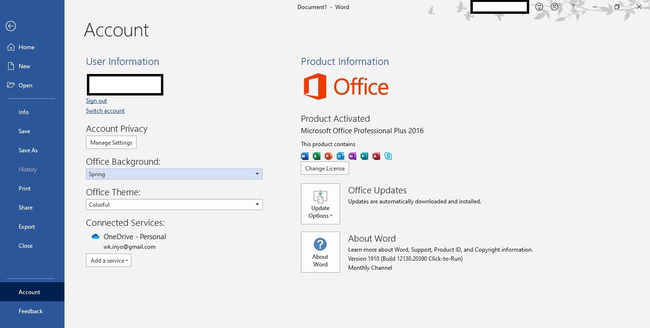Click the Product Activated heading
Image resolution: width=650 pixels, height=328 pixels.
pos(335,119)
